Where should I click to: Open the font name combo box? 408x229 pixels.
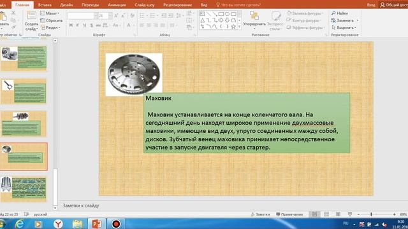pyautogui.click(x=83, y=16)
